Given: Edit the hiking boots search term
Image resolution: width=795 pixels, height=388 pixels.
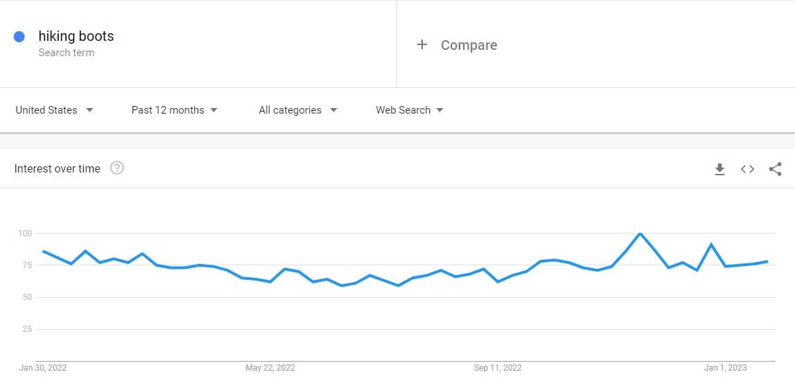Looking at the screenshot, I should pos(76,37).
